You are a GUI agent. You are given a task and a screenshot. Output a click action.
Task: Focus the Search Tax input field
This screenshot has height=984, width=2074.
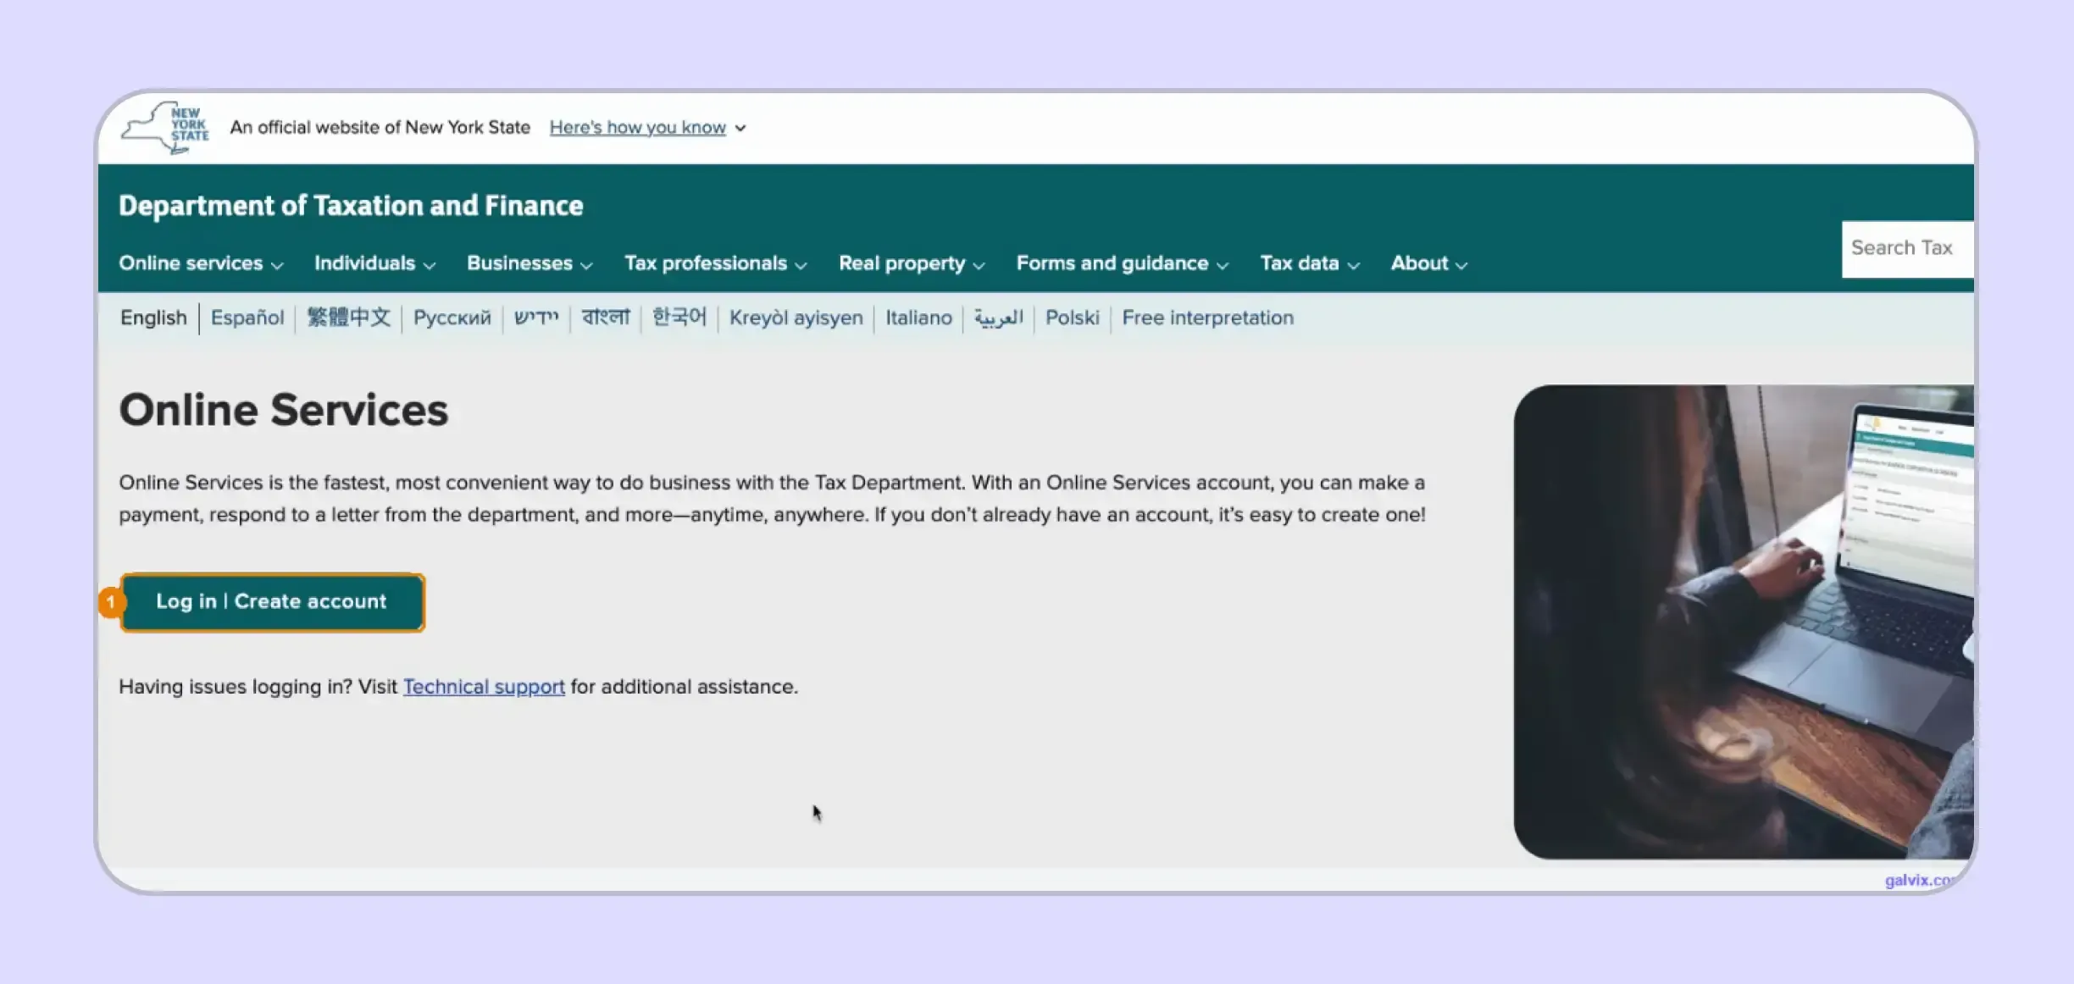[1907, 249]
